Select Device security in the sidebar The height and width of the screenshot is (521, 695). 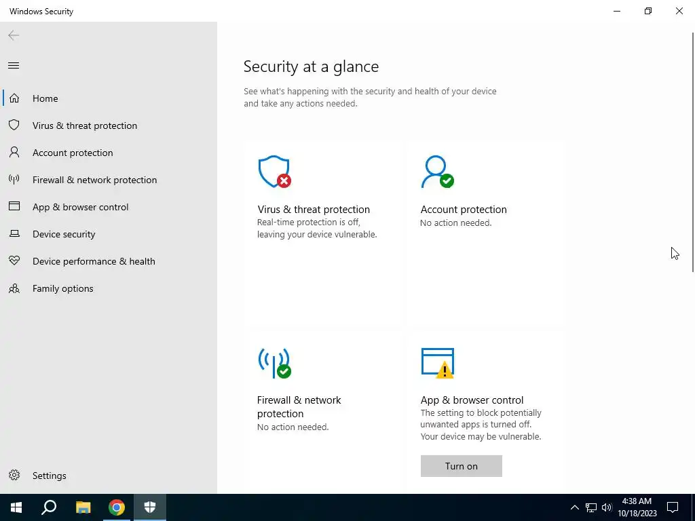[109, 234]
